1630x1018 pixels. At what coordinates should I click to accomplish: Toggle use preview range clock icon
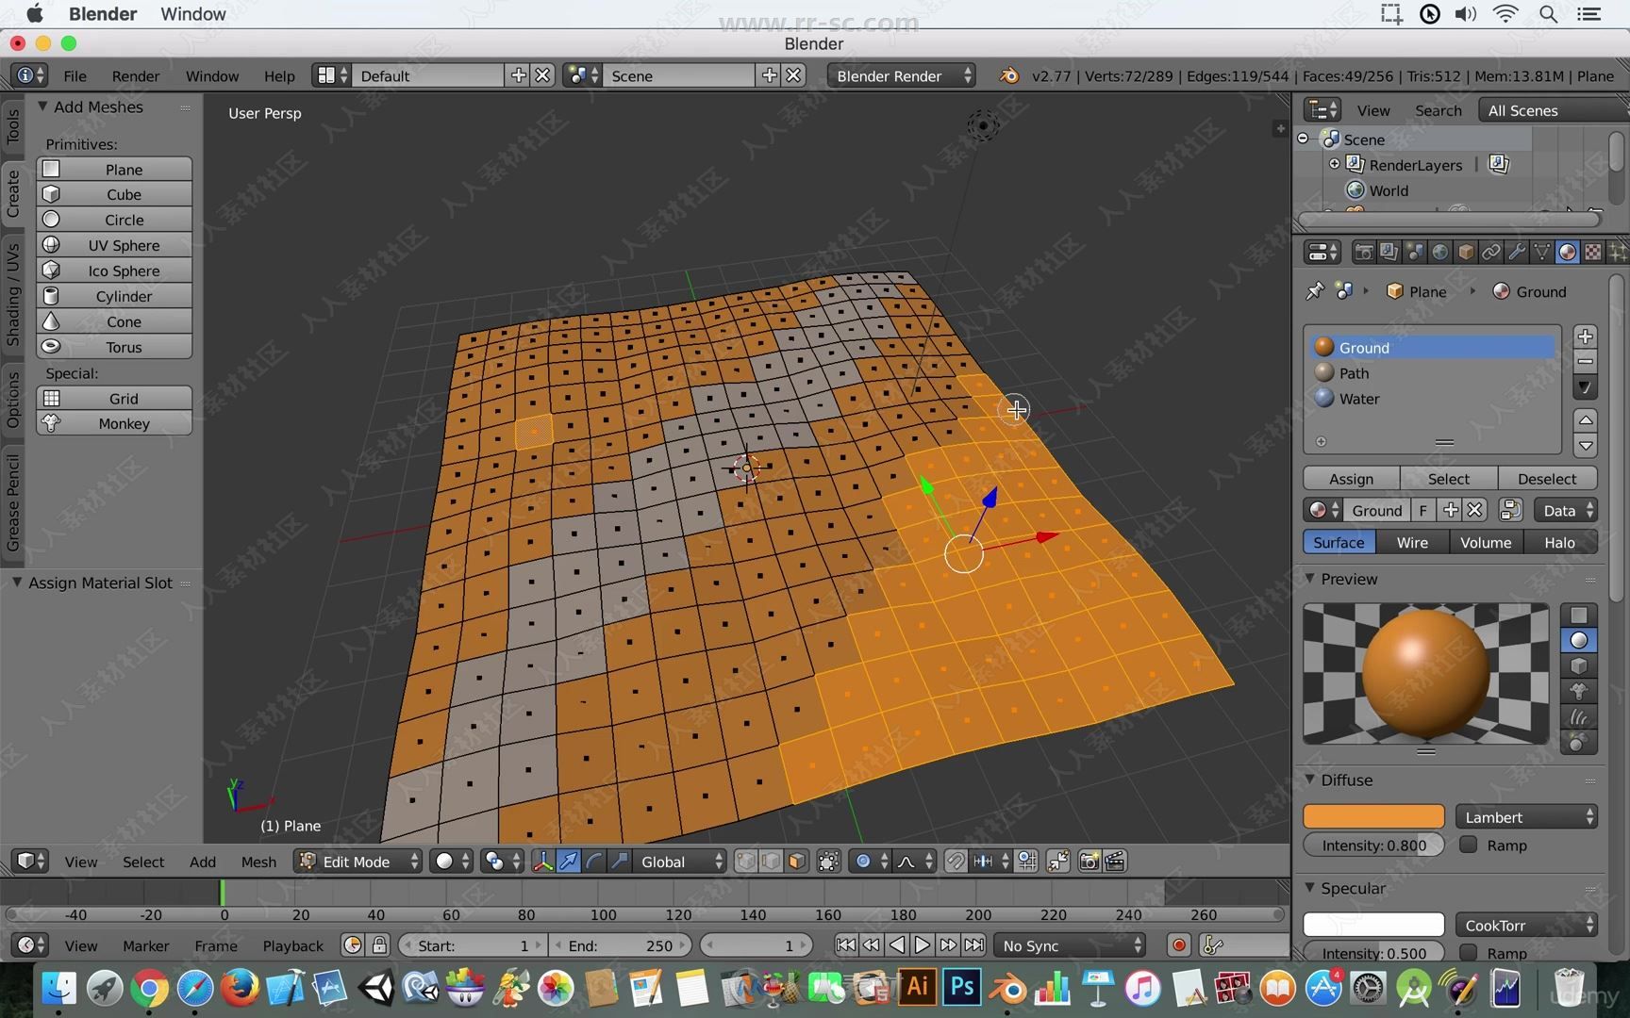[353, 945]
